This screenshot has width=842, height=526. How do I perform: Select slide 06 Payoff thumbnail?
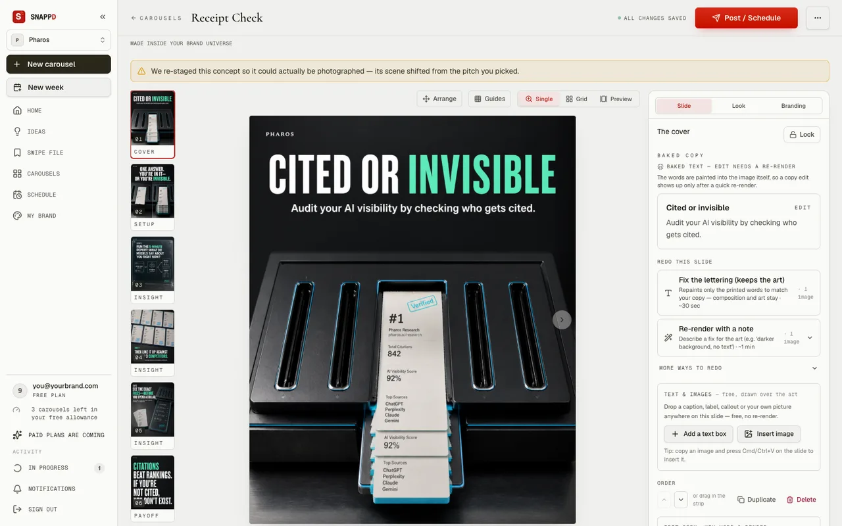[153, 488]
